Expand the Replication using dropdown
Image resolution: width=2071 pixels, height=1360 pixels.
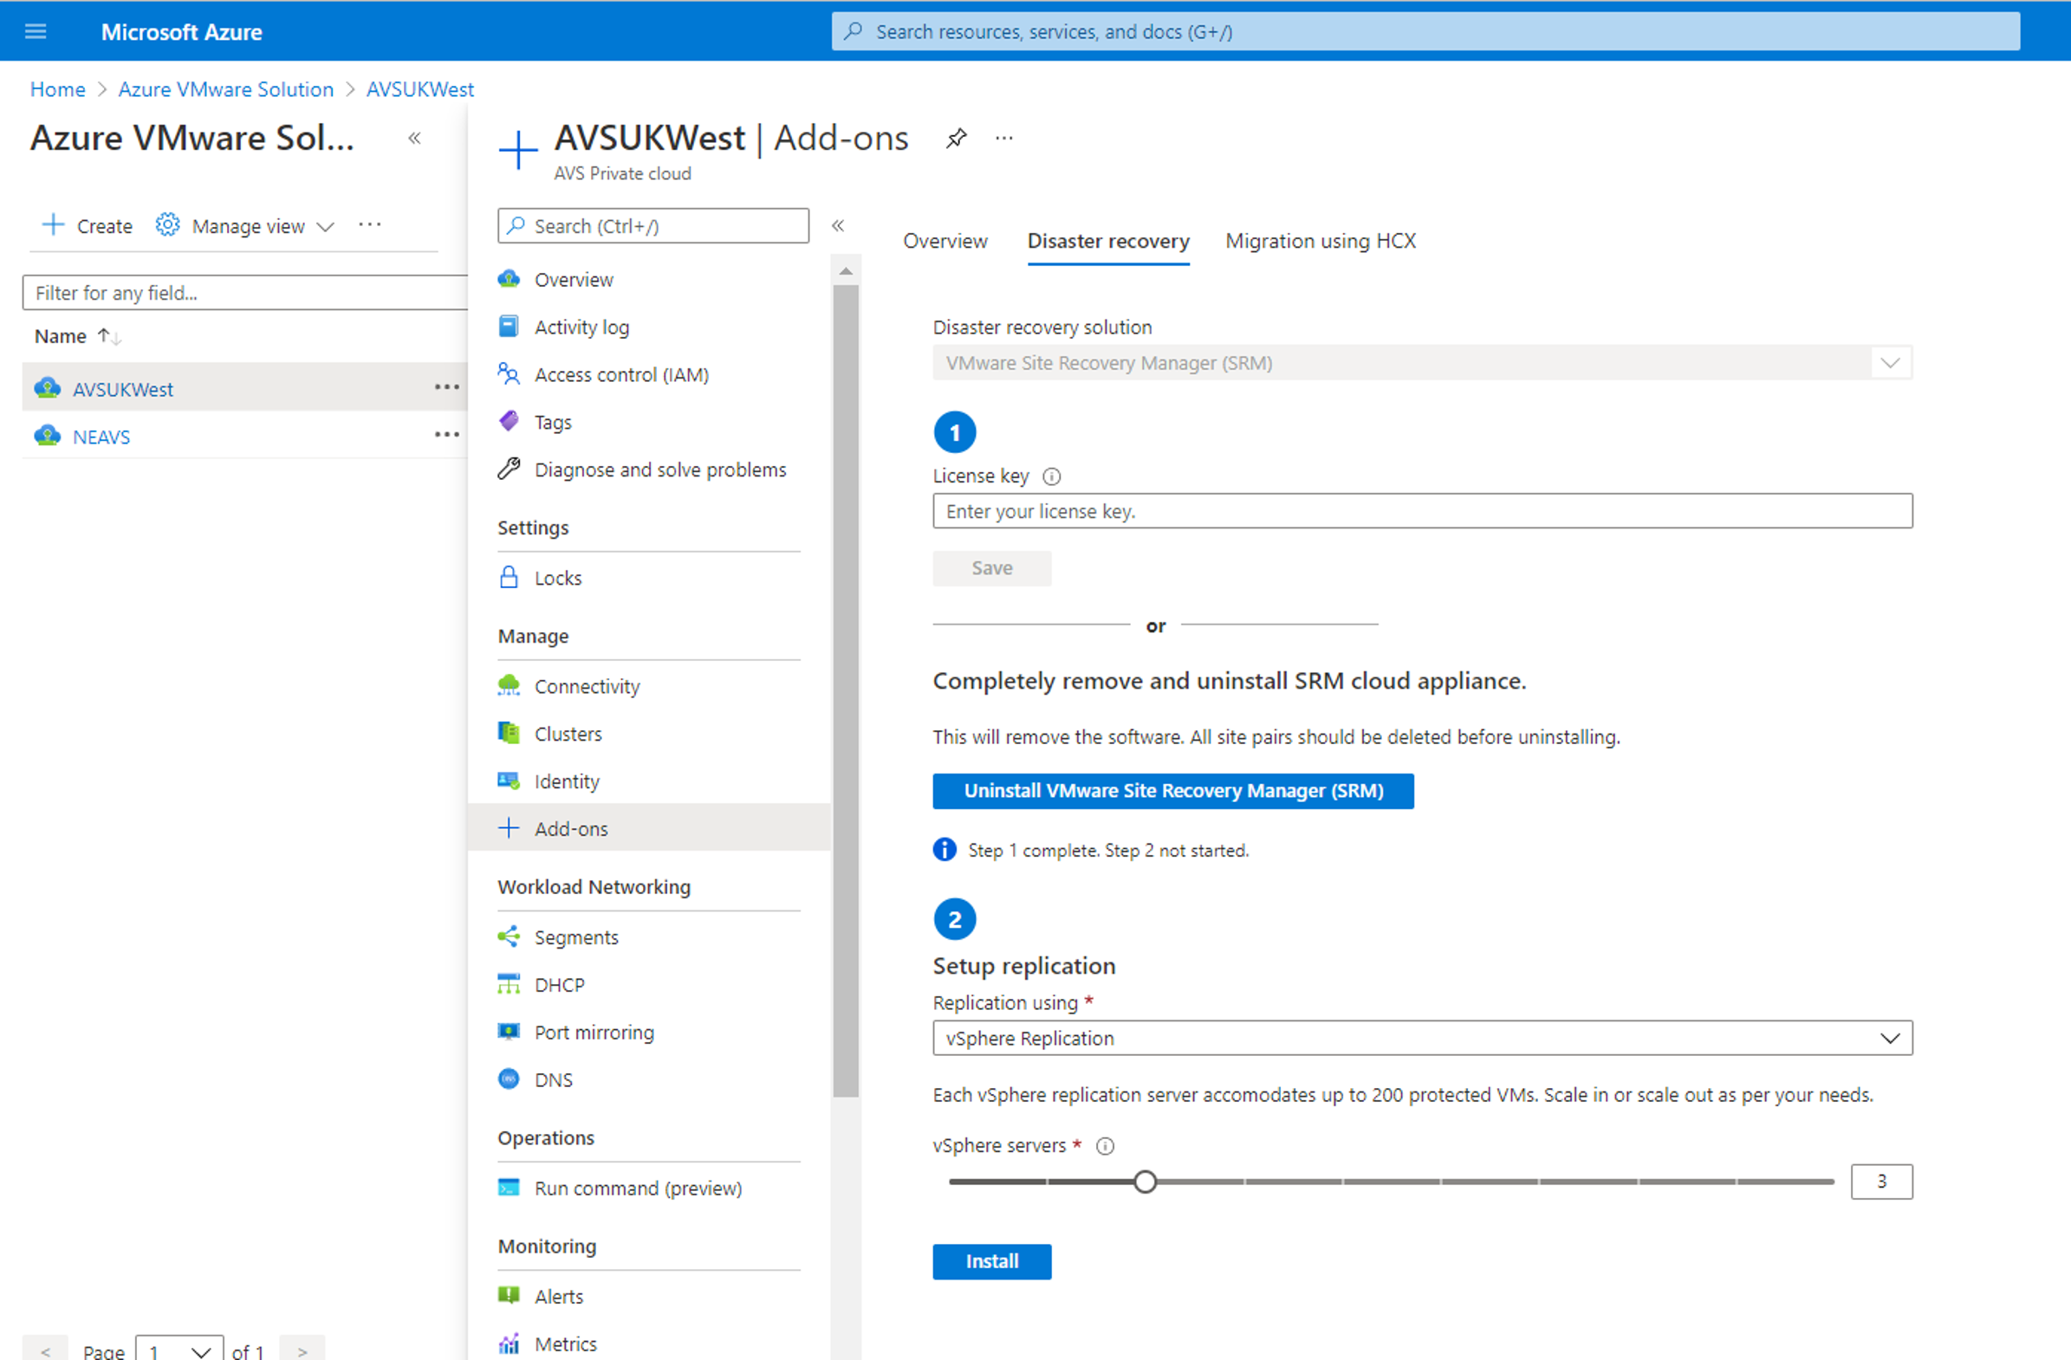1422,1038
